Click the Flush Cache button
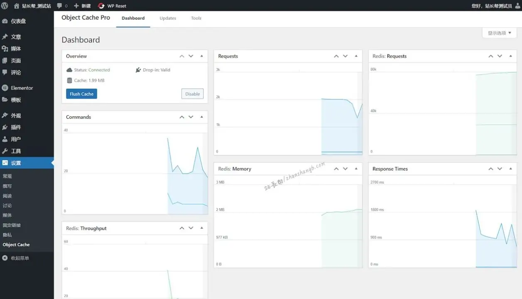The width and height of the screenshot is (522, 299). point(81,93)
